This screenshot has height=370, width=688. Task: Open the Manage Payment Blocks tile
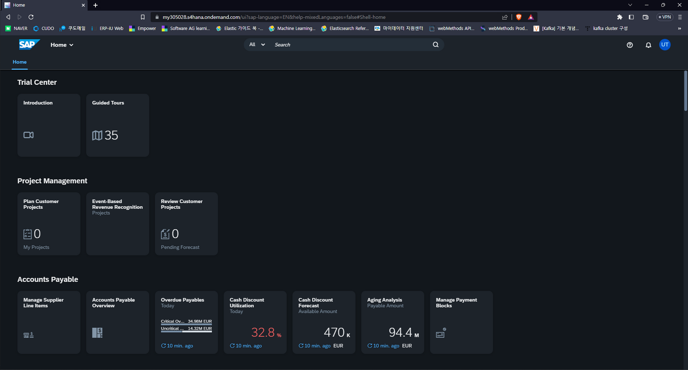pos(461,322)
